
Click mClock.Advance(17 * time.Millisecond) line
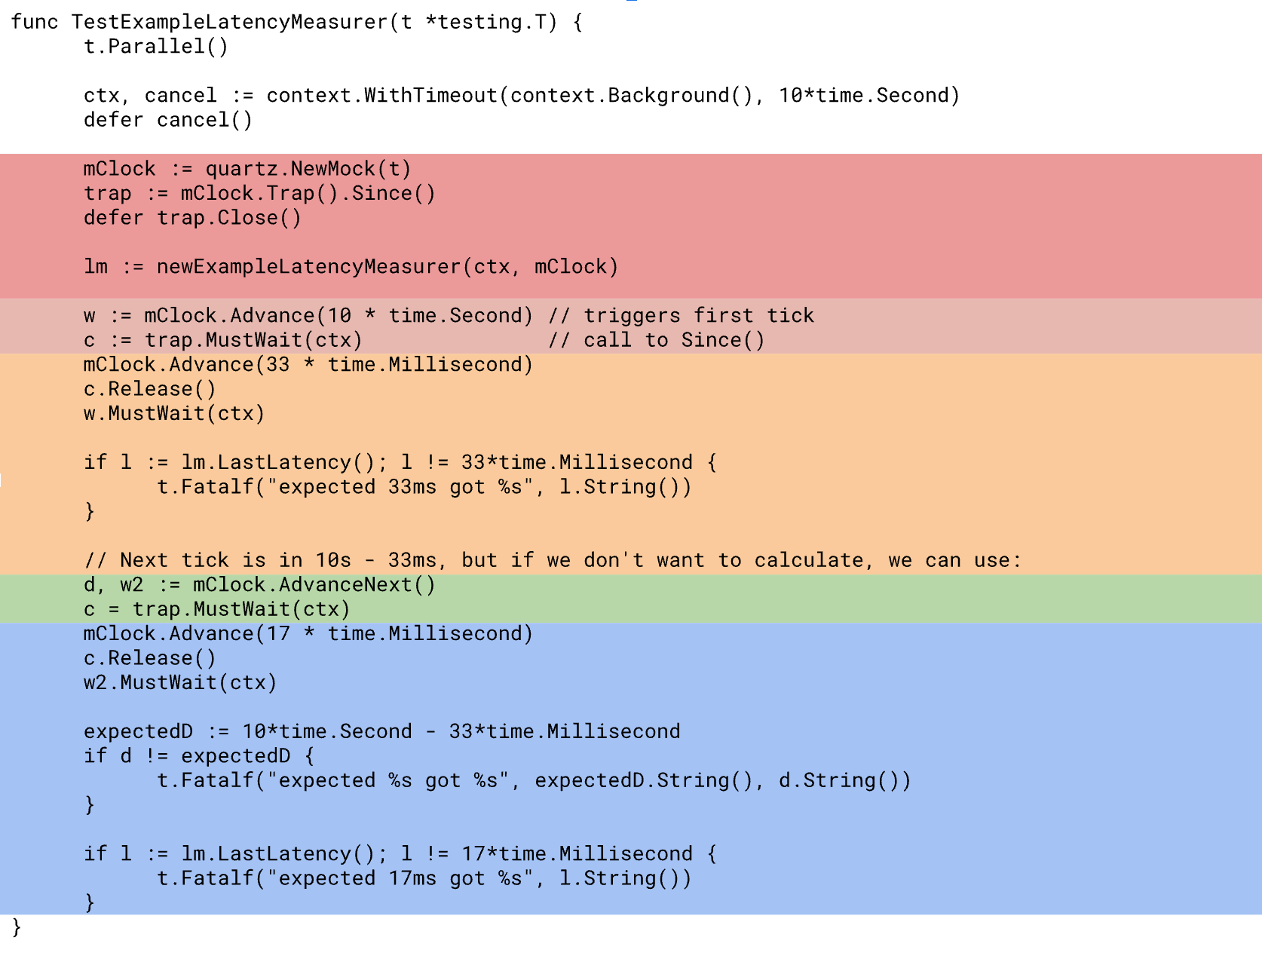pyautogui.click(x=308, y=634)
